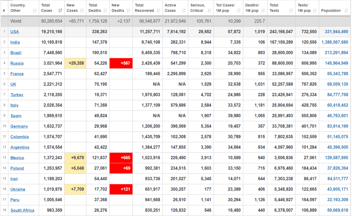The image size is (352, 216).
Task: Click Mexico's red +665 new deaths cell
Action: pyautogui.click(x=121, y=158)
